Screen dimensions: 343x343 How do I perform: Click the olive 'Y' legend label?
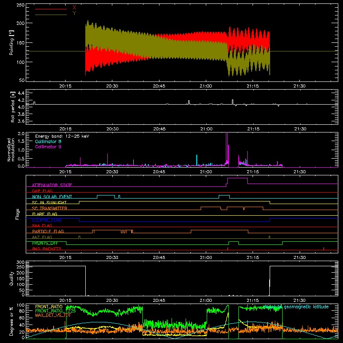point(74,13)
